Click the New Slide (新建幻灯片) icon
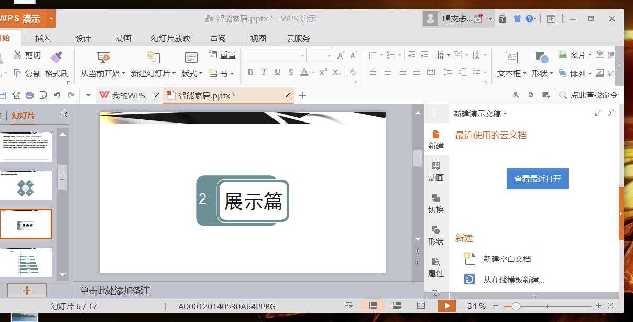Screen dimensions: 633x322 [x=153, y=57]
